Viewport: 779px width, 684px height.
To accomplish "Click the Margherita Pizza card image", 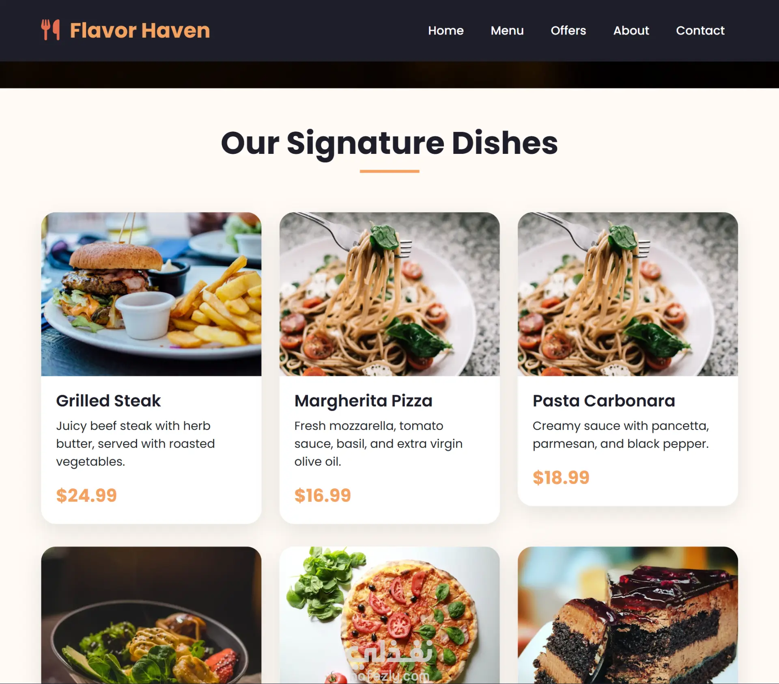I will click(389, 294).
